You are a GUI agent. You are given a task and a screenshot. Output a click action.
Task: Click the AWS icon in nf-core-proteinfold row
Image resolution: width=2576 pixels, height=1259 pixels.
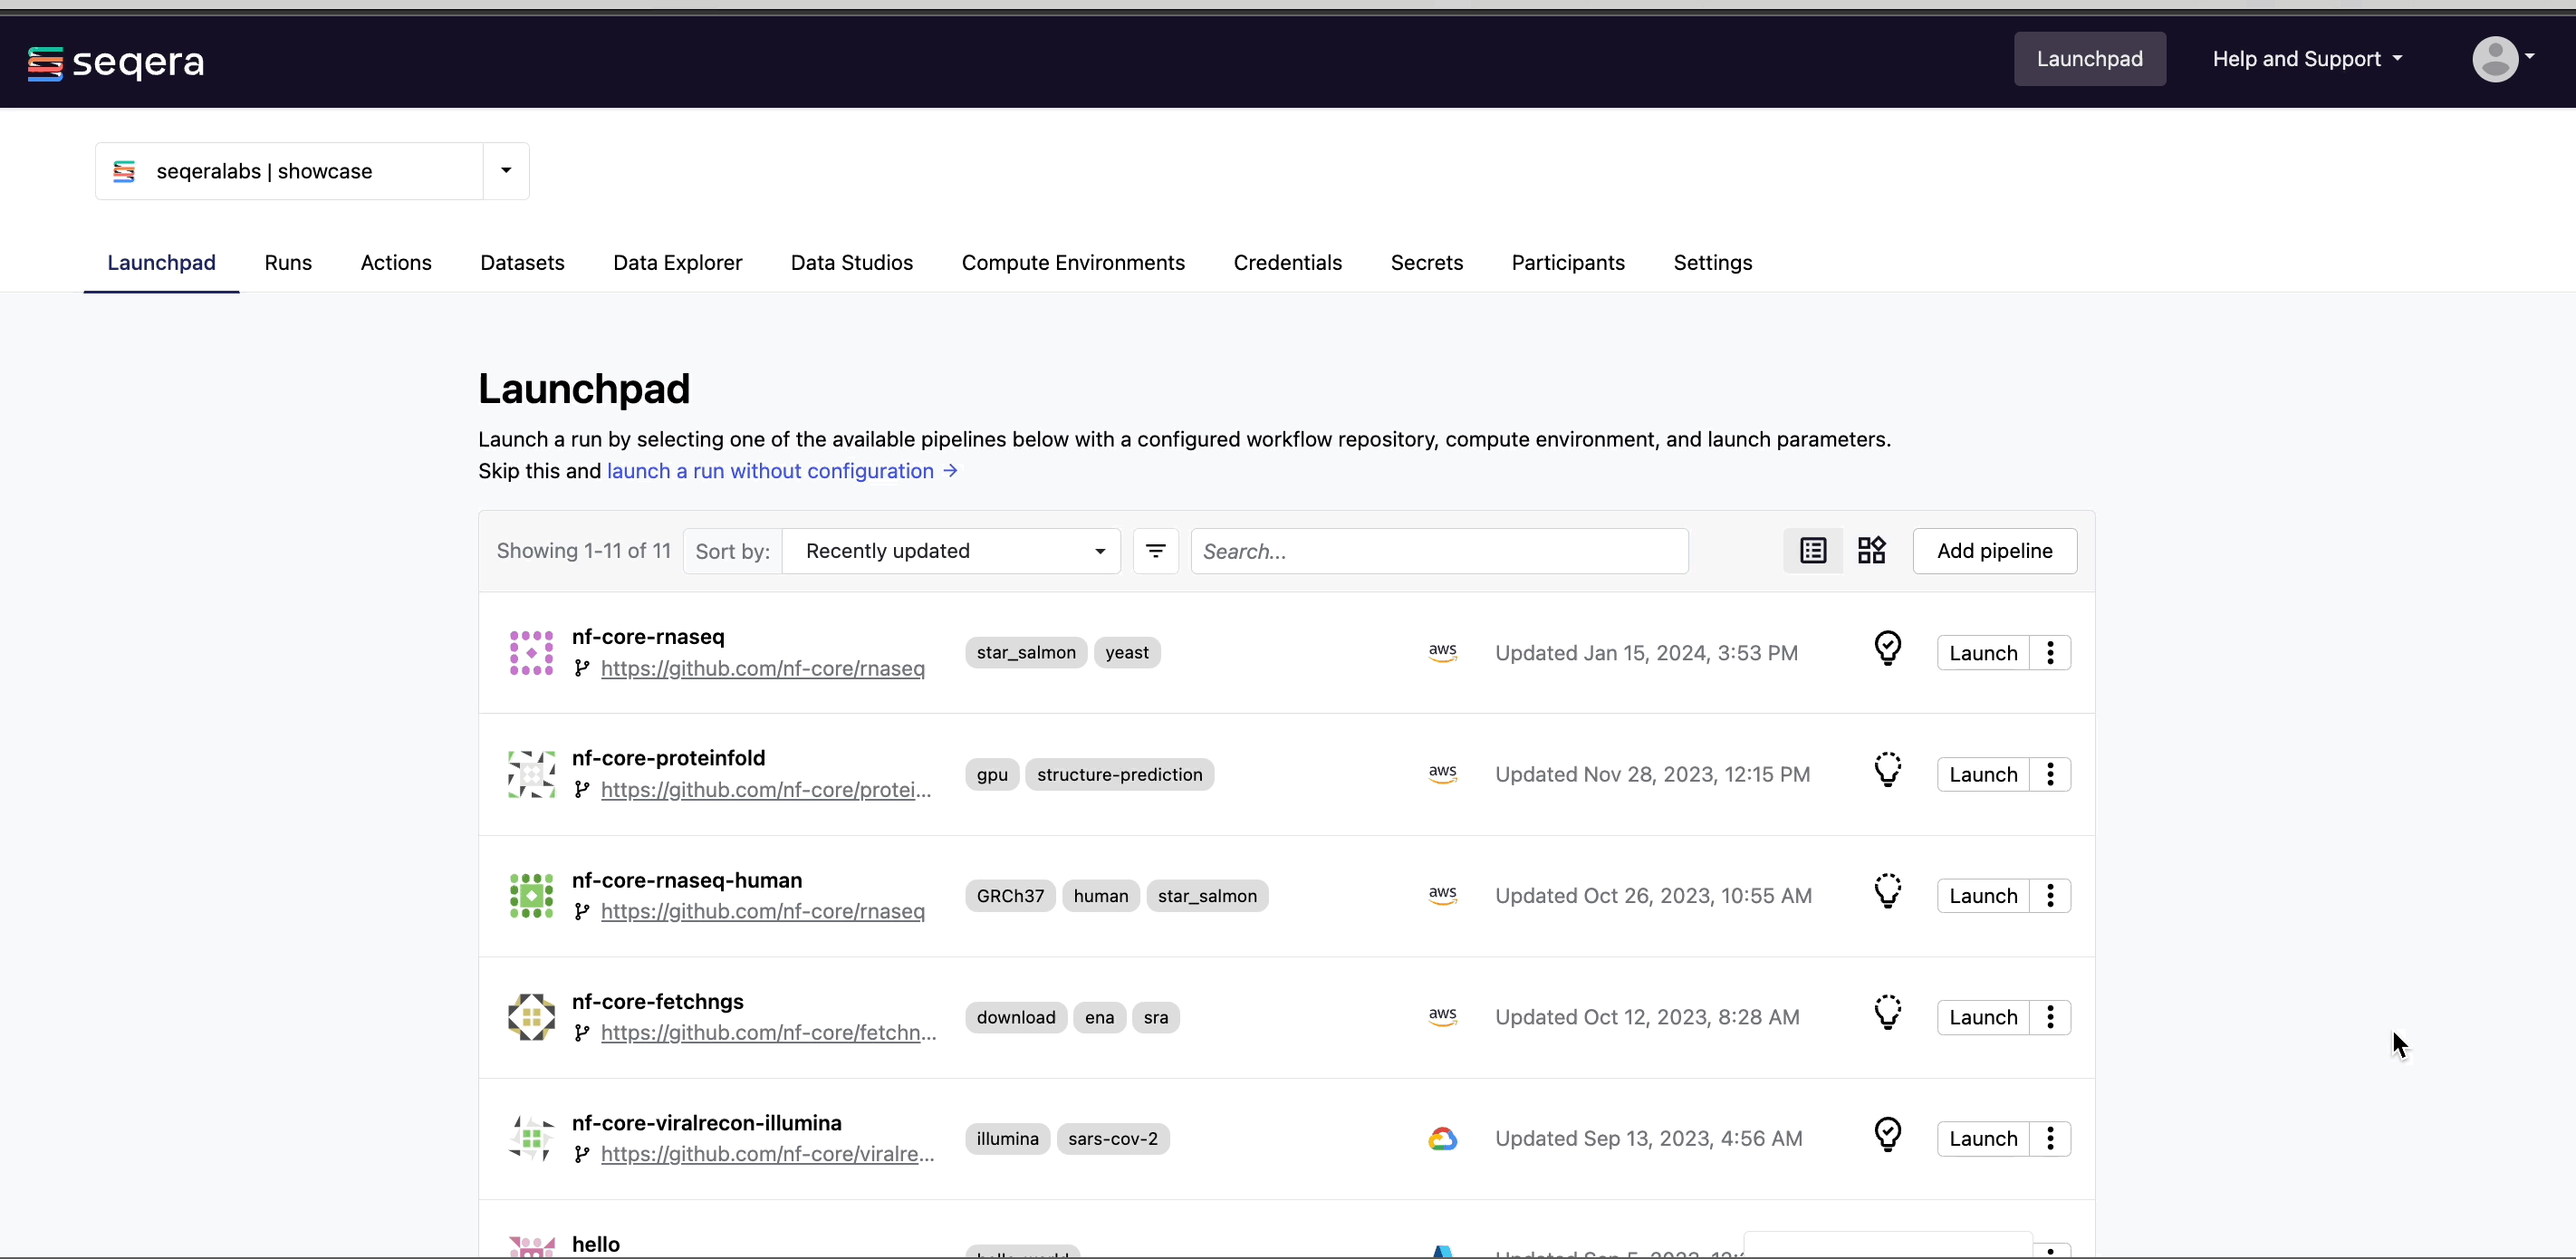1442,774
